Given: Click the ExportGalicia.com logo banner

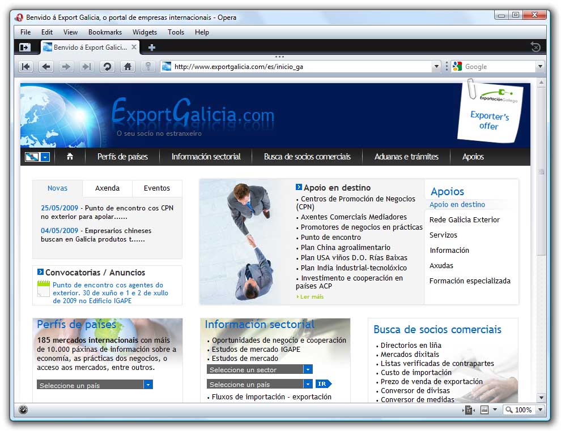Looking at the screenshot, I should pos(193,116).
